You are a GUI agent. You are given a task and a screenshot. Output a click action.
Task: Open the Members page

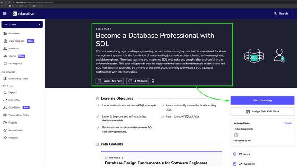click(13, 49)
